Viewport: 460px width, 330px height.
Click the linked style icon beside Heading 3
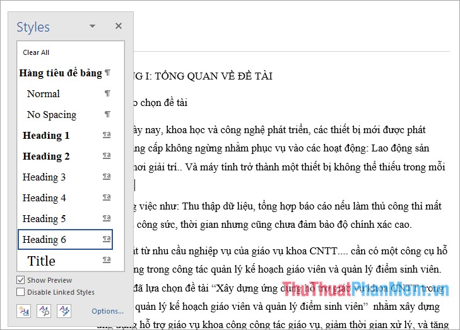pos(107,176)
